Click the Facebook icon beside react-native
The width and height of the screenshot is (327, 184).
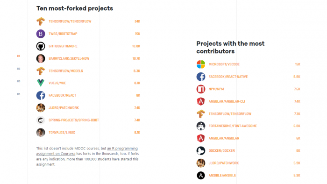click(x=201, y=77)
